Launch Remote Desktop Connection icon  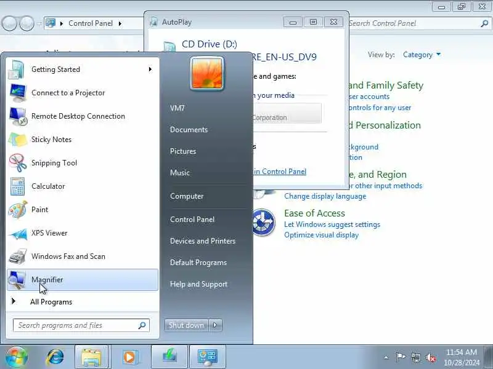tap(18, 116)
